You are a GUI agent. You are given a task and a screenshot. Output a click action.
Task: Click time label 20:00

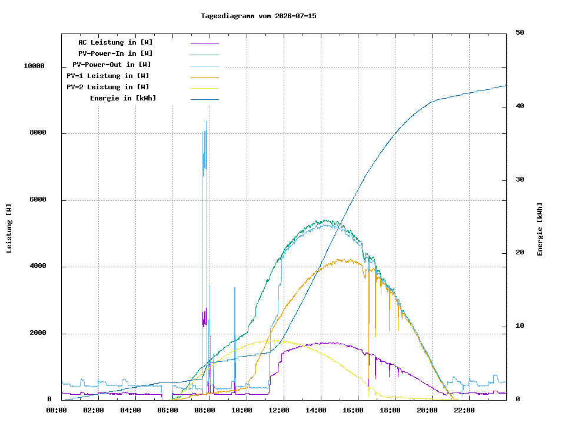(x=427, y=410)
